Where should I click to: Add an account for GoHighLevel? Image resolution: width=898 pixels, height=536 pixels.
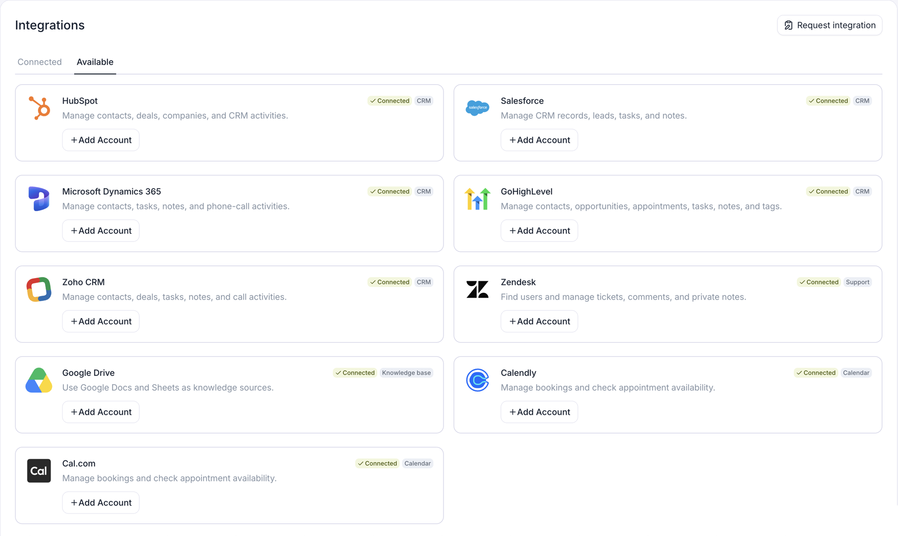pyautogui.click(x=539, y=230)
